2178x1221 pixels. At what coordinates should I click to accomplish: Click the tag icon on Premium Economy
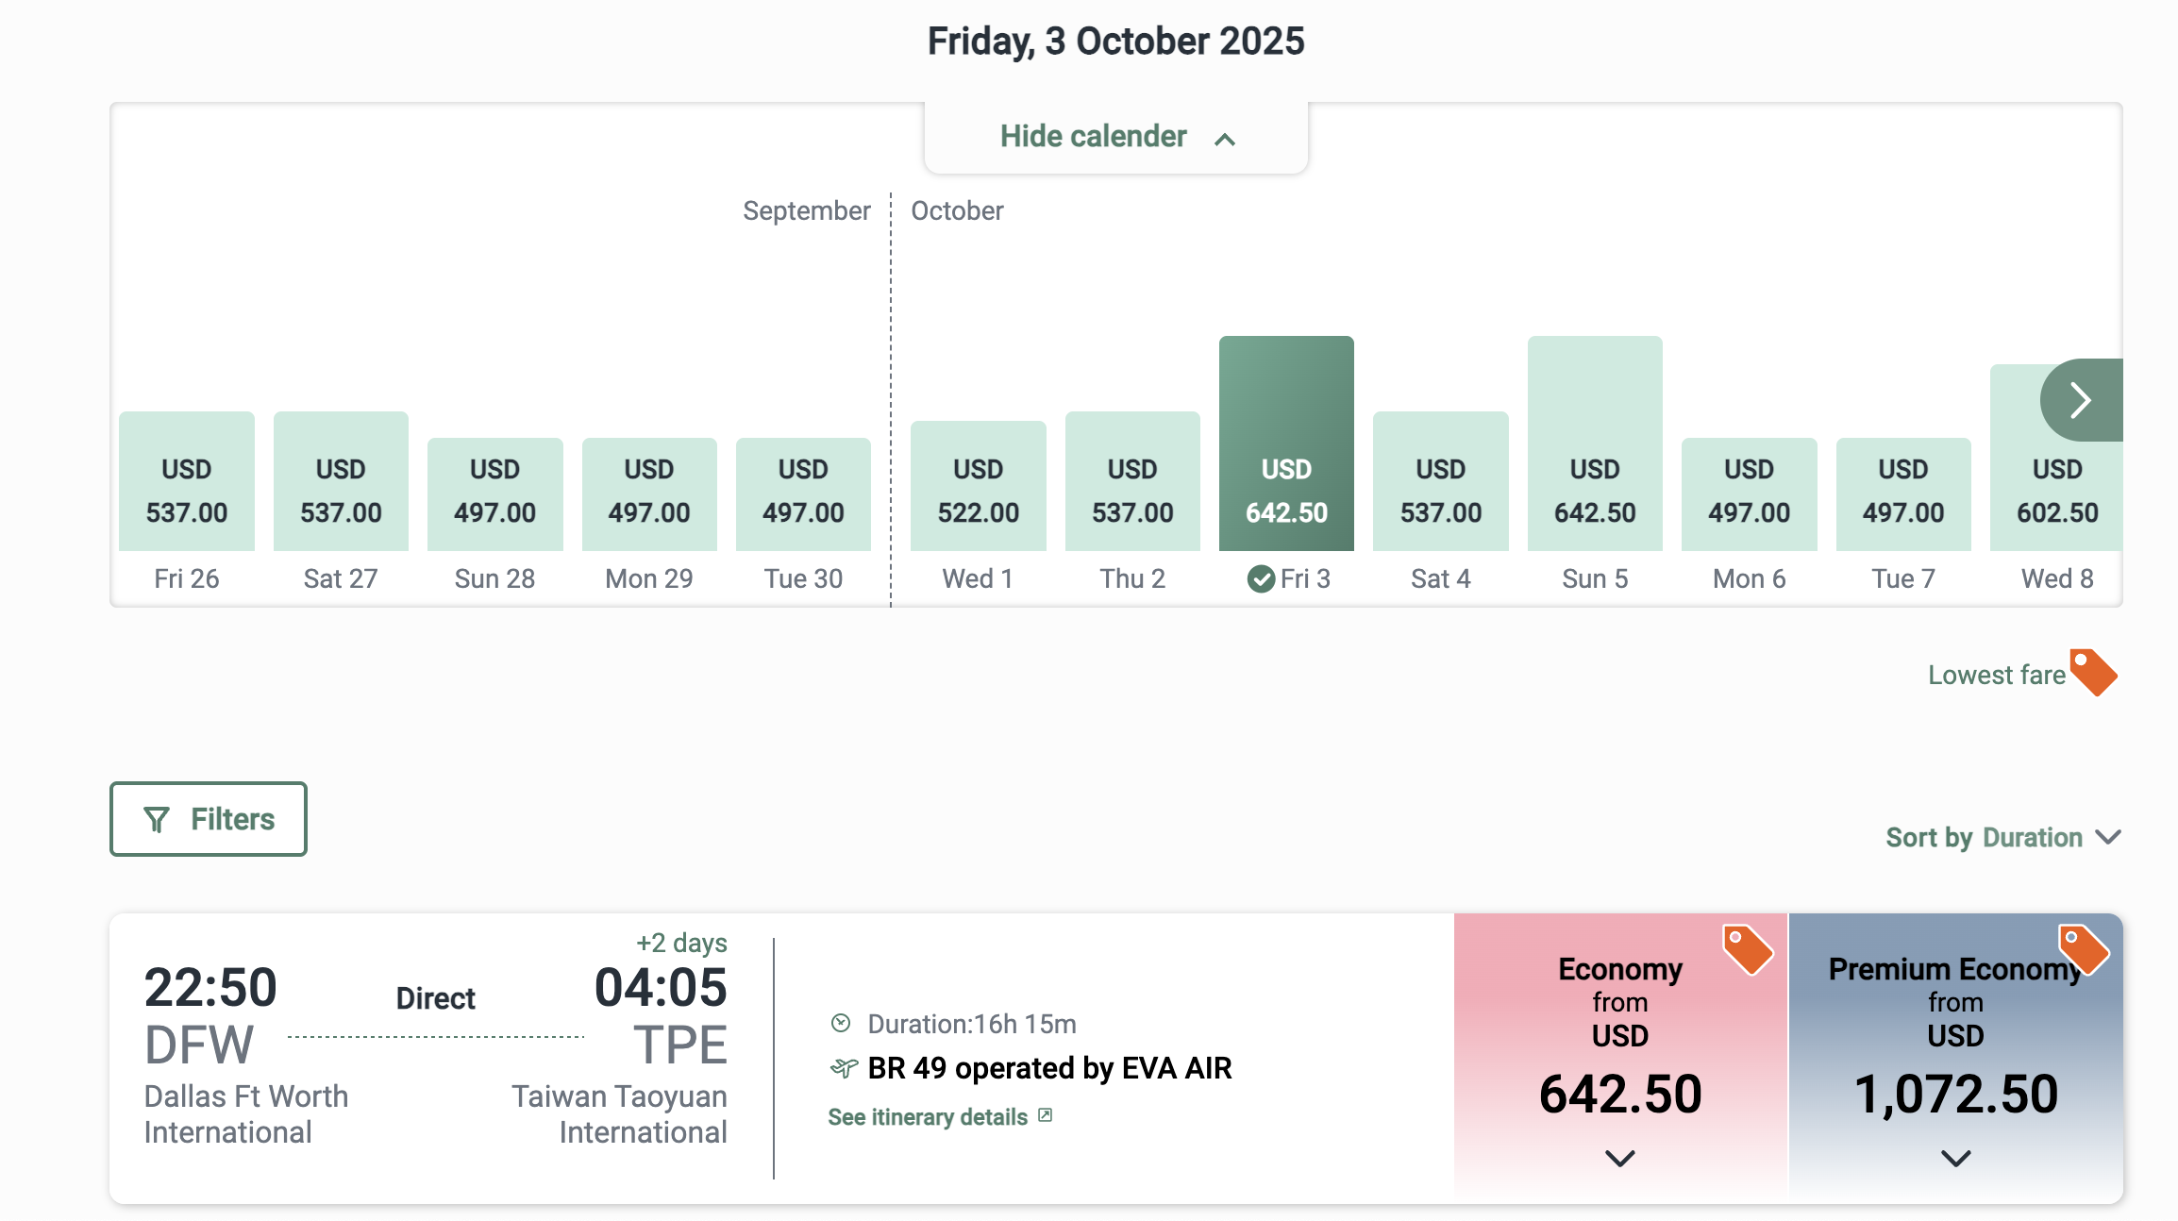[x=2084, y=949]
